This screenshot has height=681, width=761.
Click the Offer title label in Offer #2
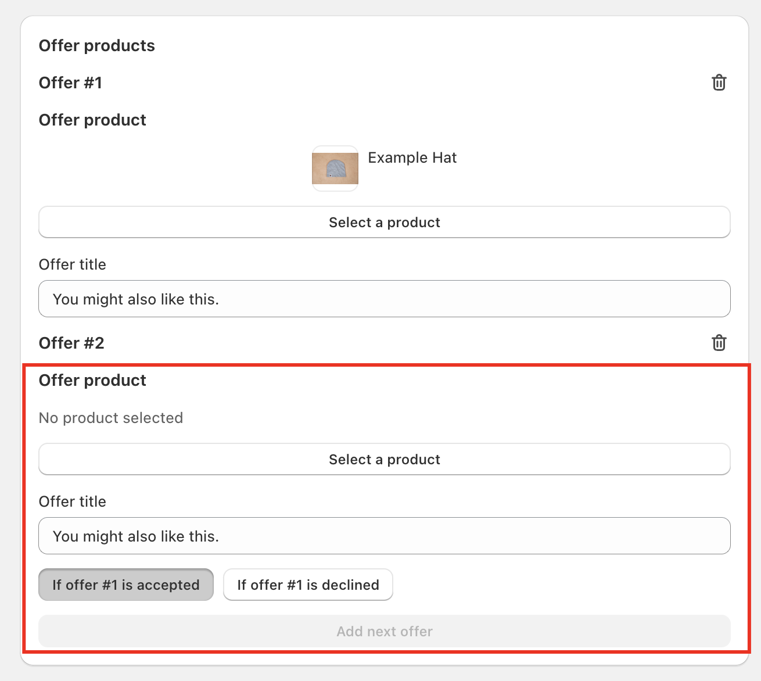(73, 502)
